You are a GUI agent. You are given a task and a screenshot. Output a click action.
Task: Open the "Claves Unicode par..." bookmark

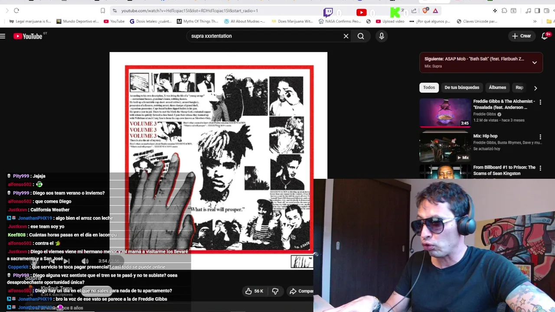tap(477, 21)
